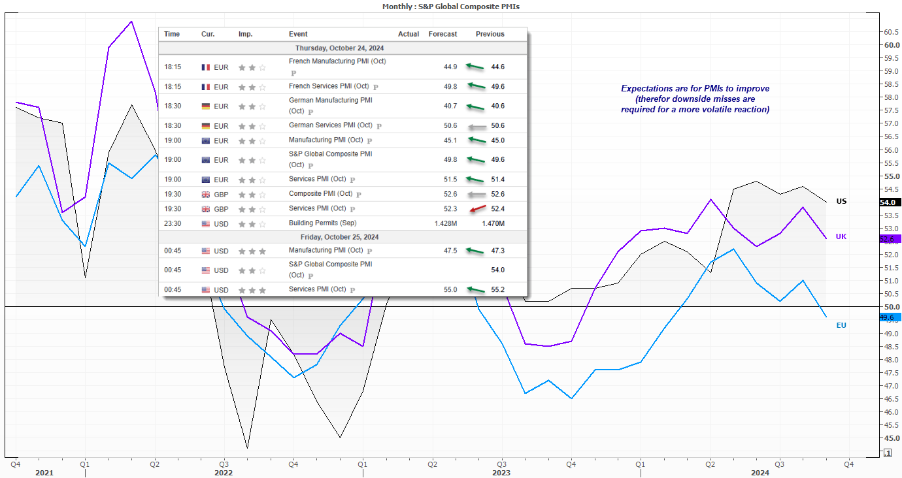The height and width of the screenshot is (478, 902).
Task: Click preliminary P icon beside German Services PMI
Action: pyautogui.click(x=380, y=126)
